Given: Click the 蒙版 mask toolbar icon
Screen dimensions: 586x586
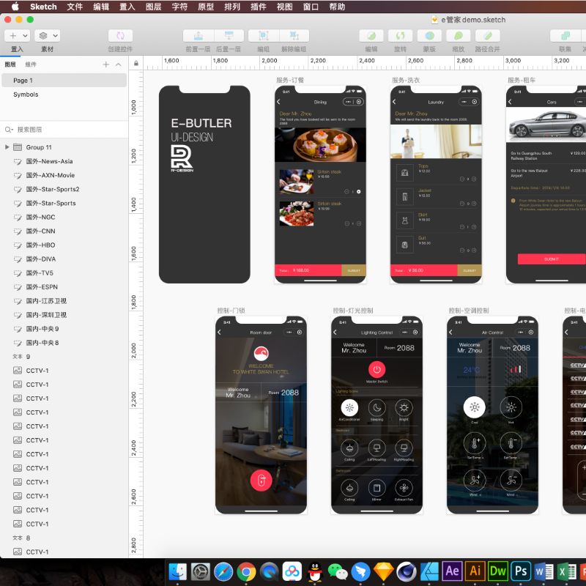Looking at the screenshot, I should tap(429, 36).
